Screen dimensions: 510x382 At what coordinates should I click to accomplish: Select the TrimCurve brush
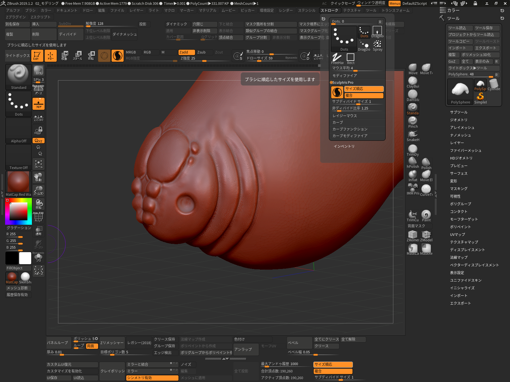[413, 216]
